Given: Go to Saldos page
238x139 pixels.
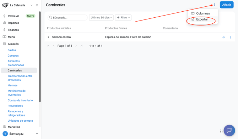Looking at the screenshot, I should [12, 50].
